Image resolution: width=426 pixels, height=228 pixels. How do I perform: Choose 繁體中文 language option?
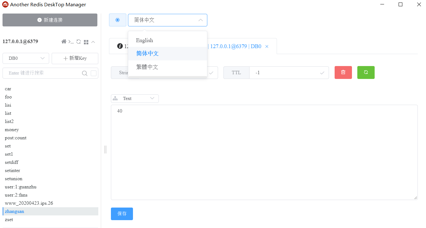click(168, 67)
